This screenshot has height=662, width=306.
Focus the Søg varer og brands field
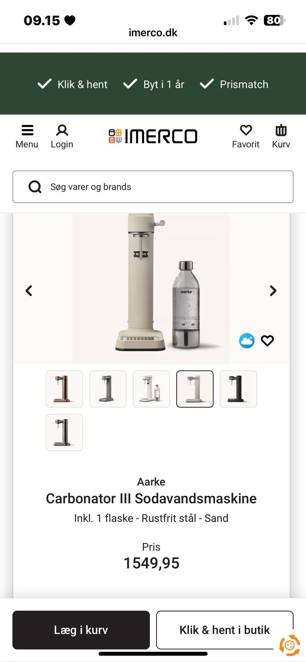click(153, 187)
